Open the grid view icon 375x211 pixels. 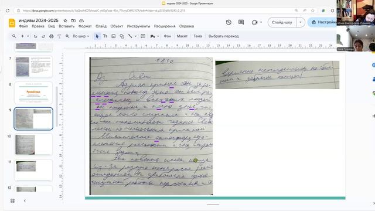click(12, 200)
